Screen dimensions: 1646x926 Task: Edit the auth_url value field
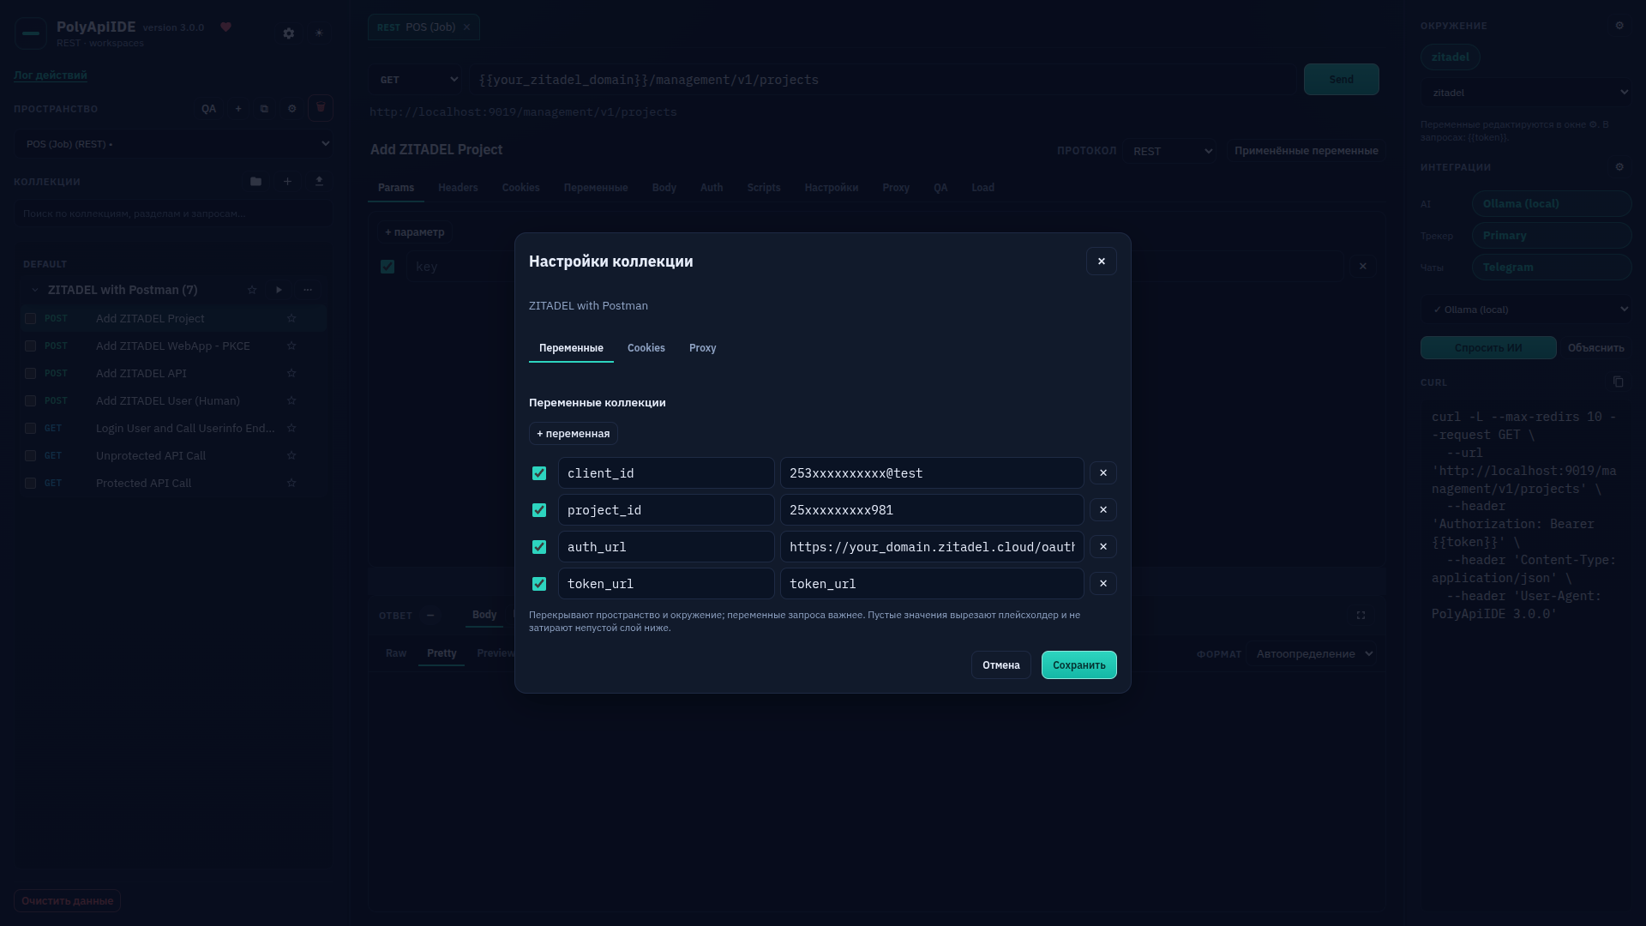click(932, 547)
